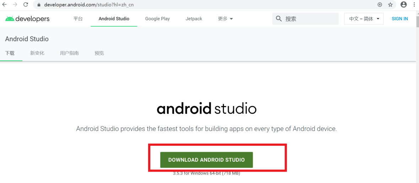
Task: Click DOWNLOAD ANDROID STUDIO button
Action: pos(206,160)
